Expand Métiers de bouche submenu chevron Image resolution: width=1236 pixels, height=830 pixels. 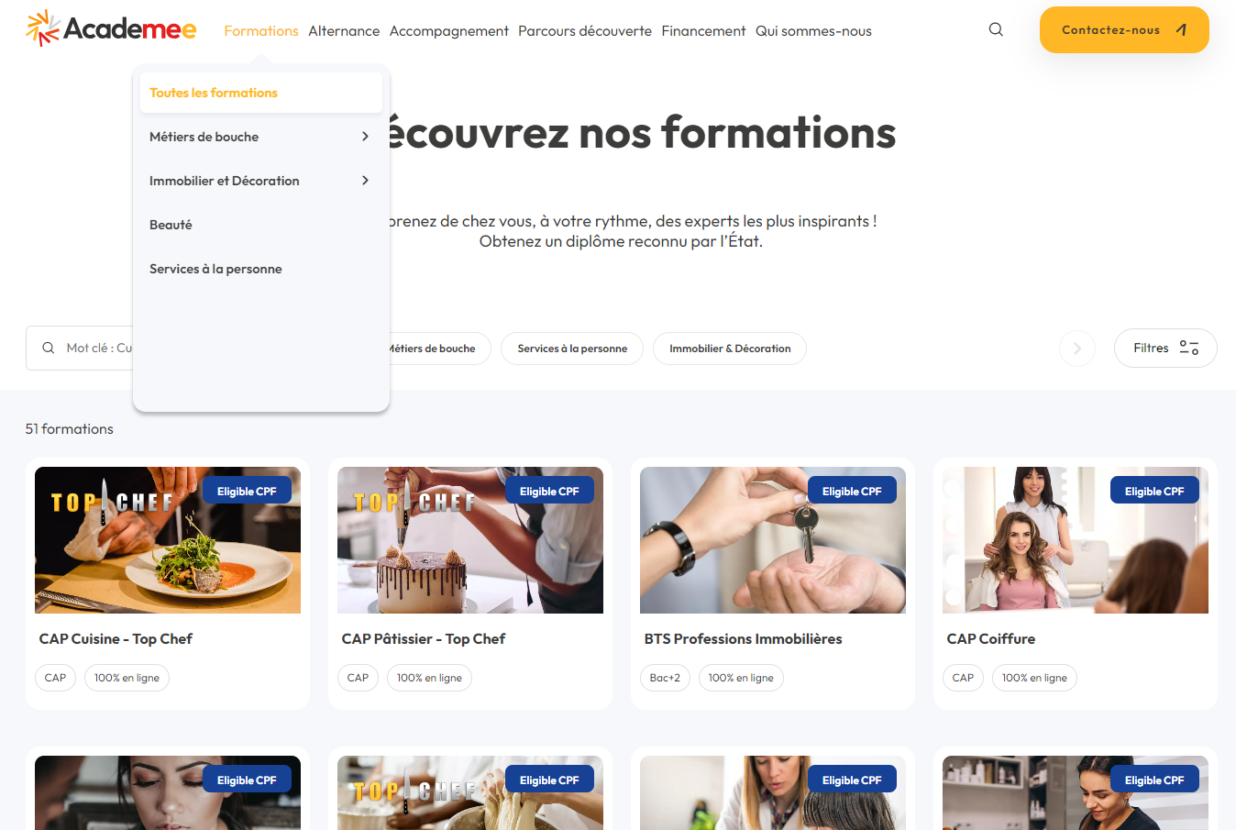pyautogui.click(x=365, y=137)
